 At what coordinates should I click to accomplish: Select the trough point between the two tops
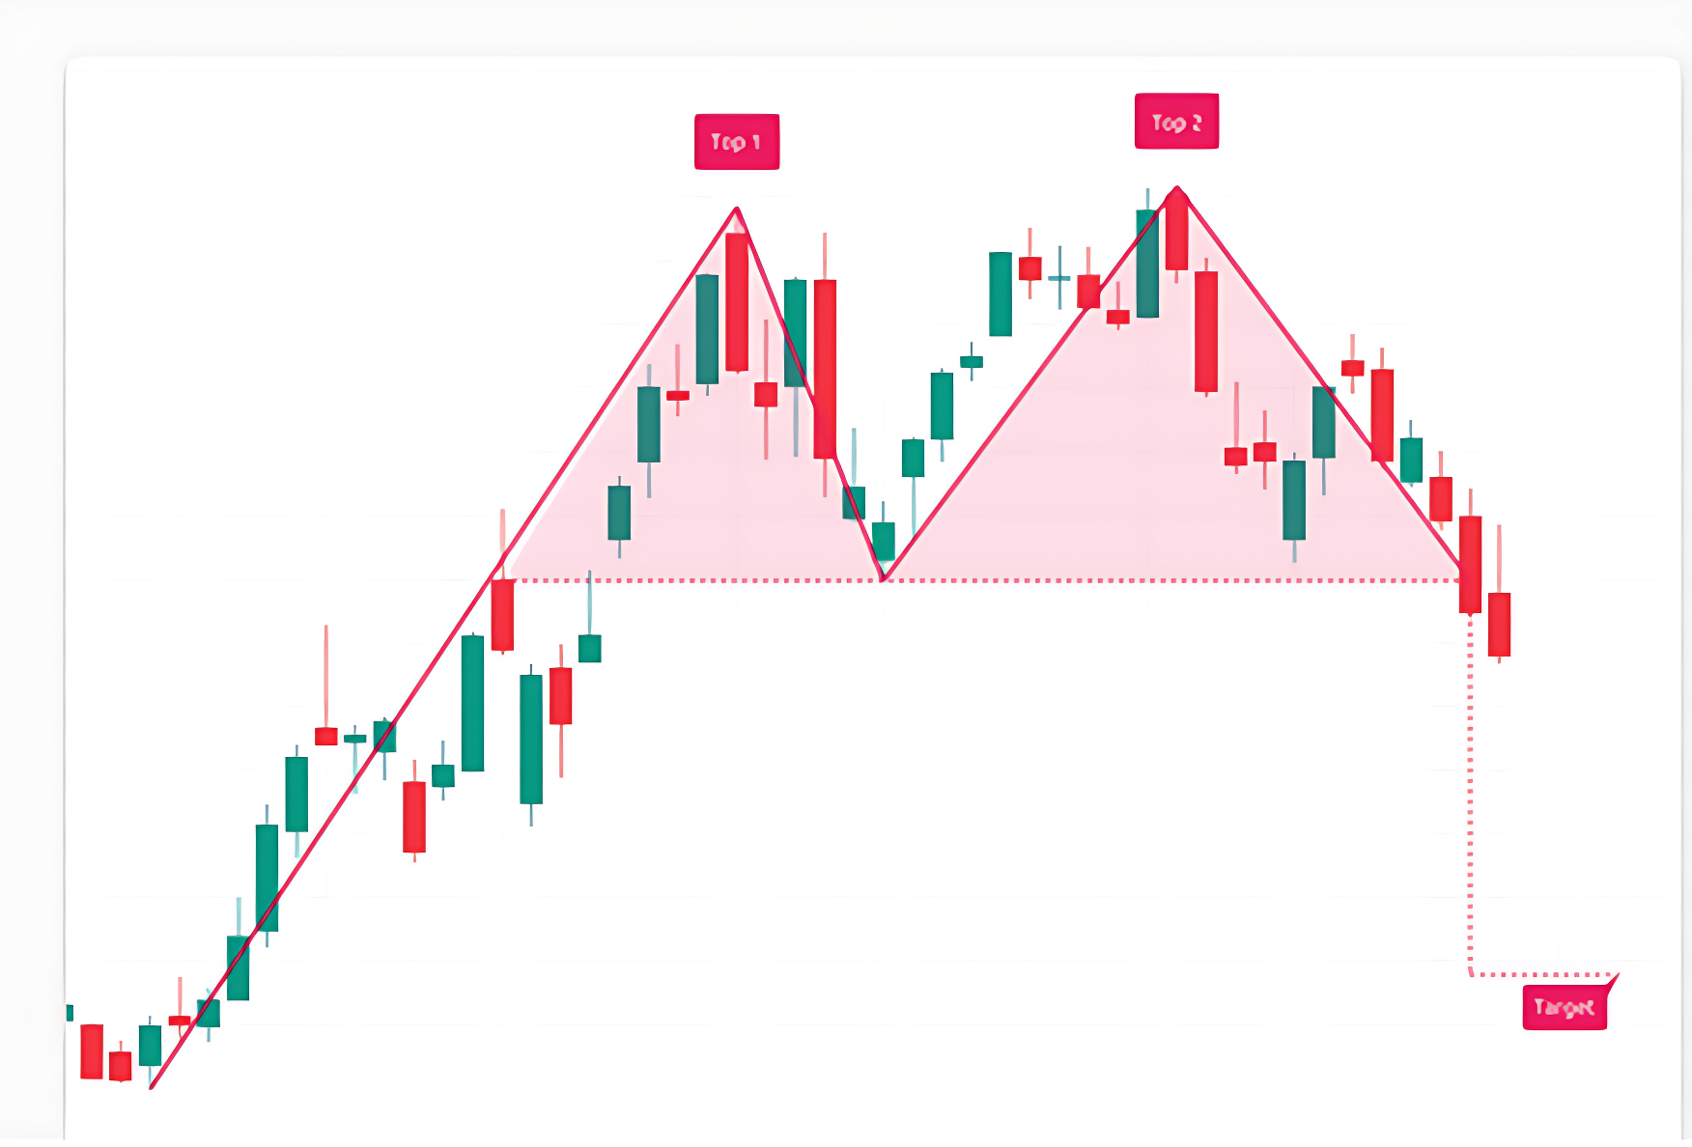pyautogui.click(x=883, y=579)
